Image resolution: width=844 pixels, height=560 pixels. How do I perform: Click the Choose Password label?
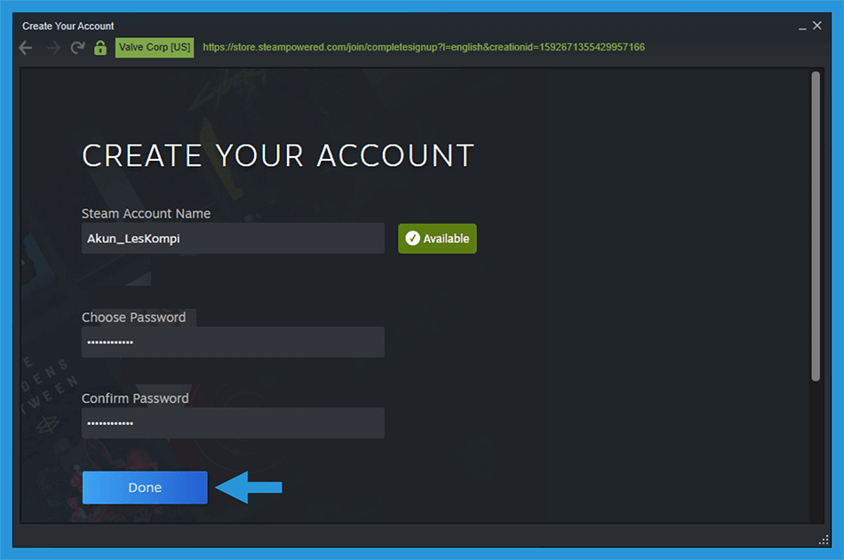(x=133, y=318)
